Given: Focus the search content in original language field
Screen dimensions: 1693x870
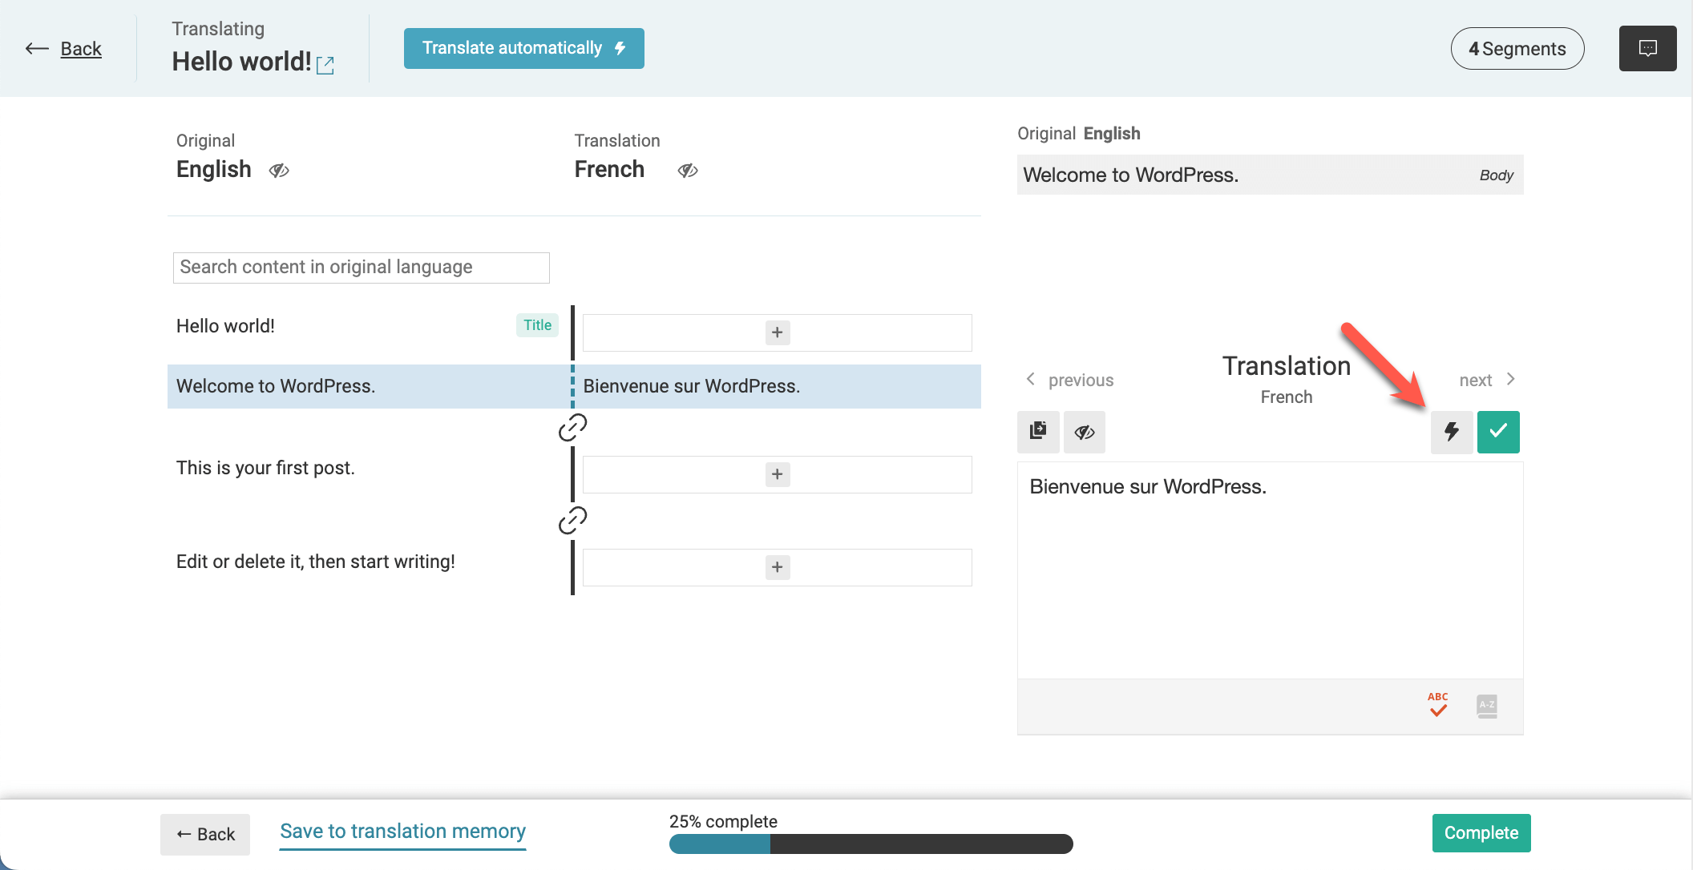Looking at the screenshot, I should [x=361, y=268].
